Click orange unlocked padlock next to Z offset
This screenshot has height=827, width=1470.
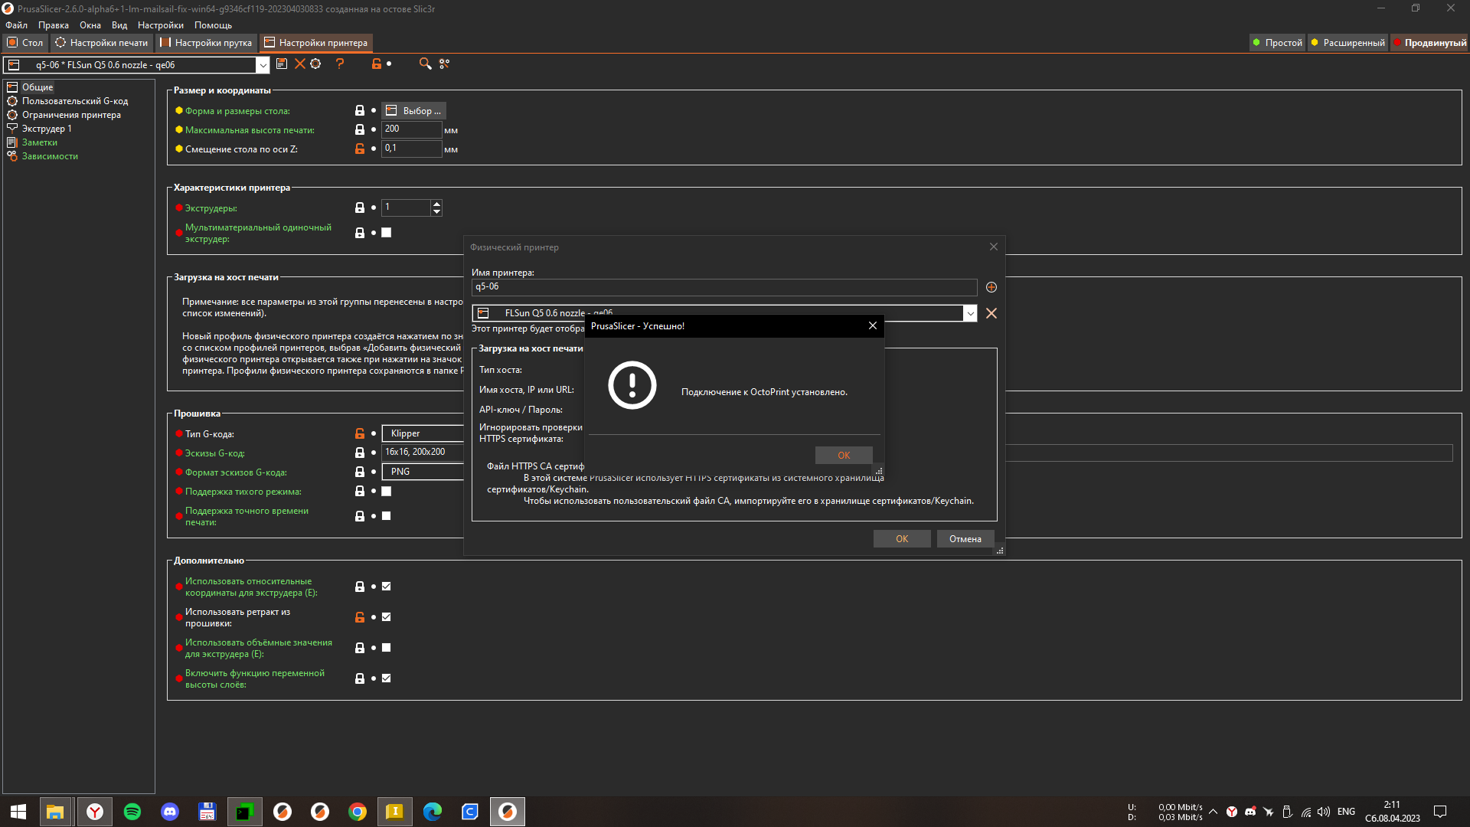tap(360, 149)
